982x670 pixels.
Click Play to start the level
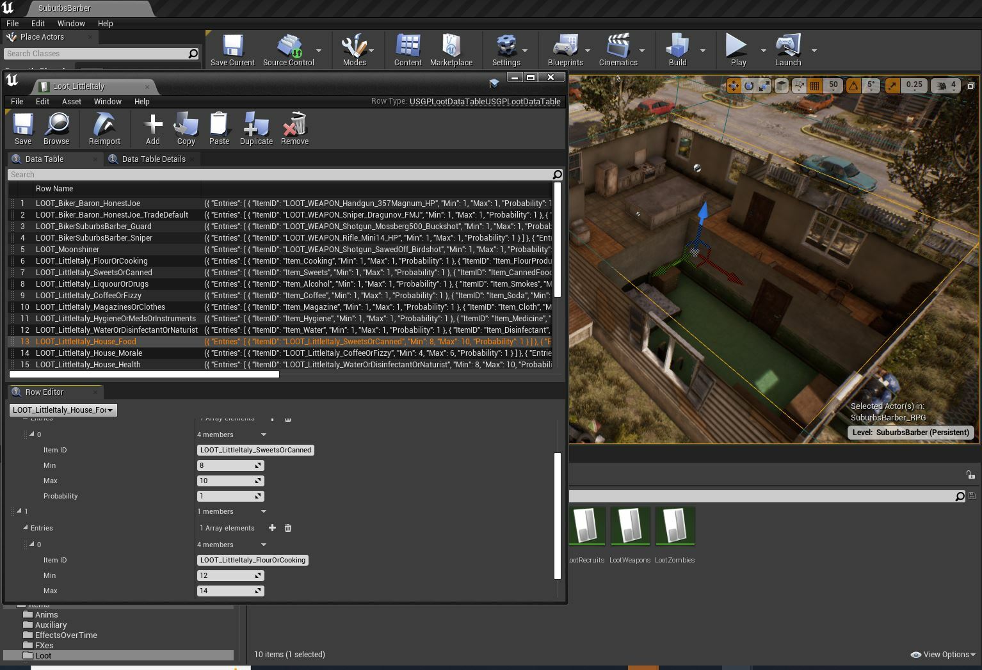[x=738, y=51]
